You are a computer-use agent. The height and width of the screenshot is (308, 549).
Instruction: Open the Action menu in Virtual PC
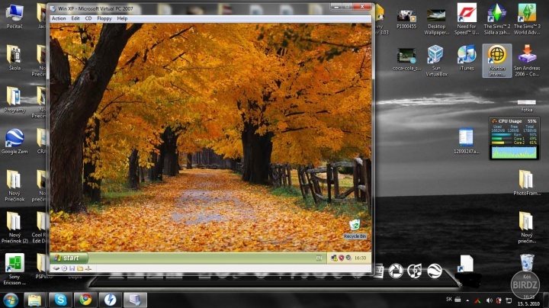click(59, 18)
